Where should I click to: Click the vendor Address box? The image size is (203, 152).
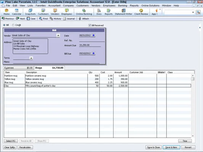(x=30, y=46)
